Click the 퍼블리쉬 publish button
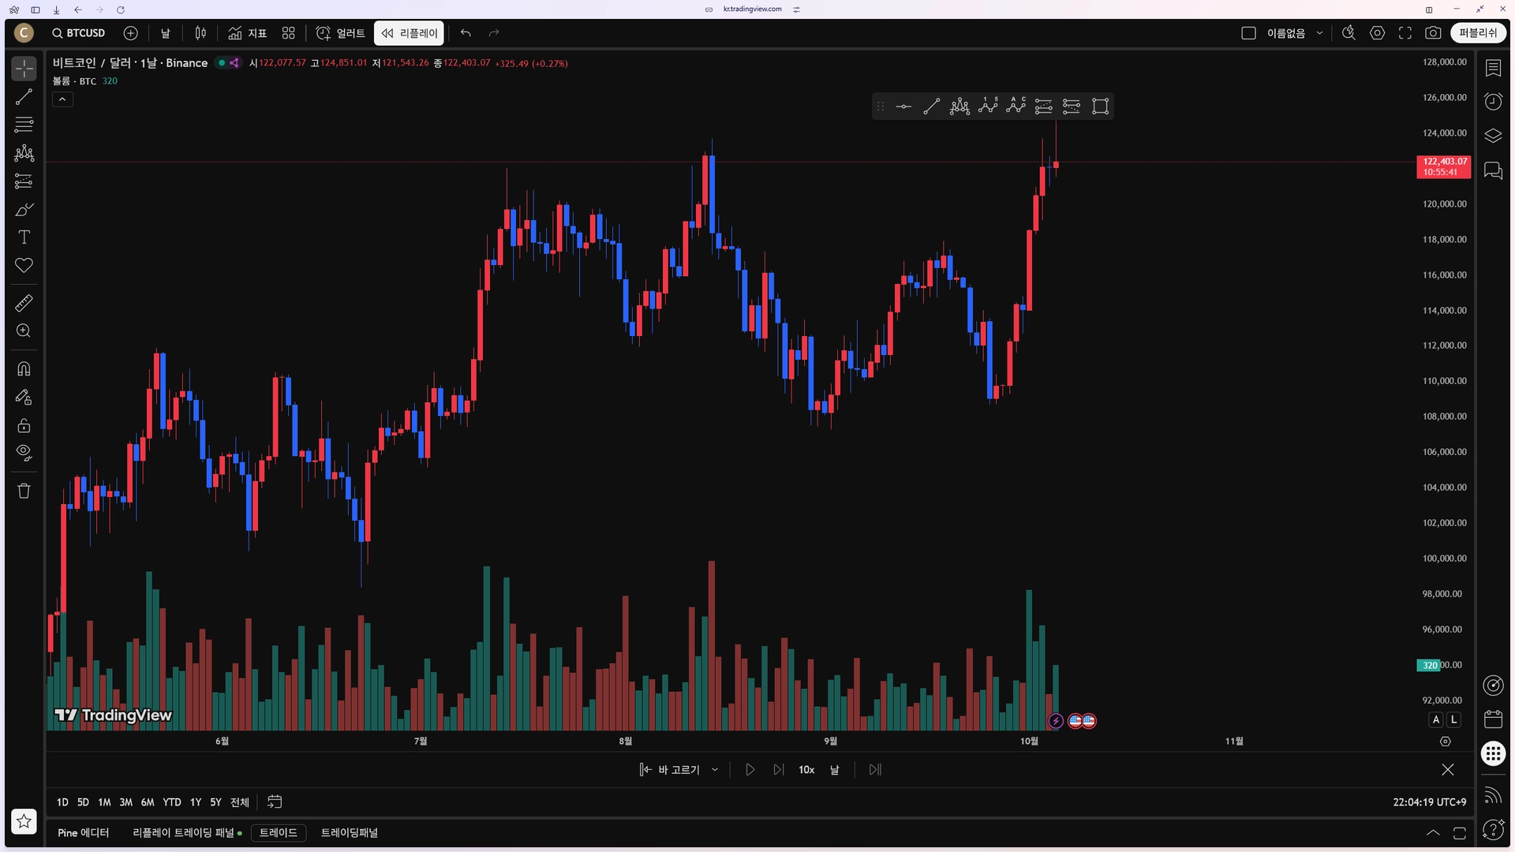This screenshot has width=1515, height=852. [1477, 33]
